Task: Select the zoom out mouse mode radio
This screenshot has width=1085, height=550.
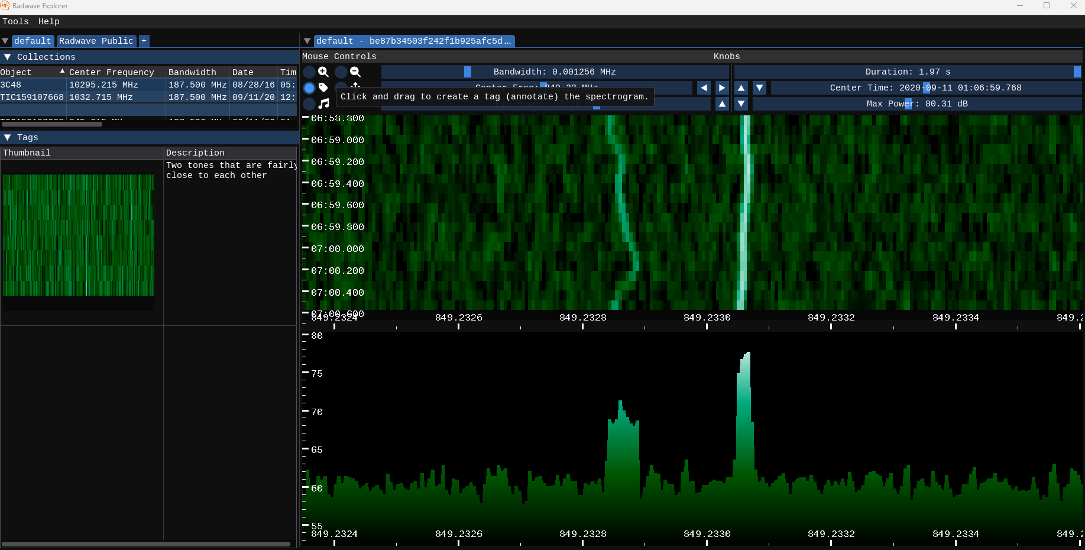Action: (341, 72)
